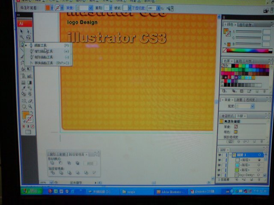Open Adobe Illustrator taskbar button

pyautogui.click(x=170, y=192)
